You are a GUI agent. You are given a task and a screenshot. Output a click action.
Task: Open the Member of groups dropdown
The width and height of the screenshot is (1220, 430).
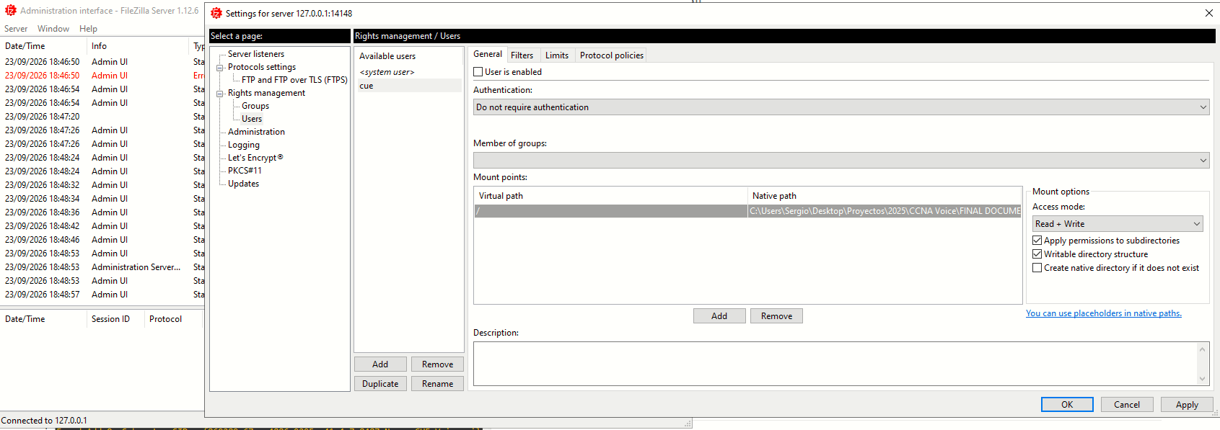[x=841, y=160]
